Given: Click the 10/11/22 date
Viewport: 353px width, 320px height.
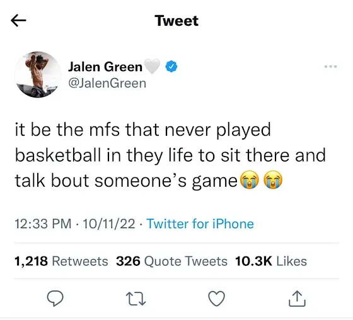Looking at the screenshot, I should [x=109, y=224].
